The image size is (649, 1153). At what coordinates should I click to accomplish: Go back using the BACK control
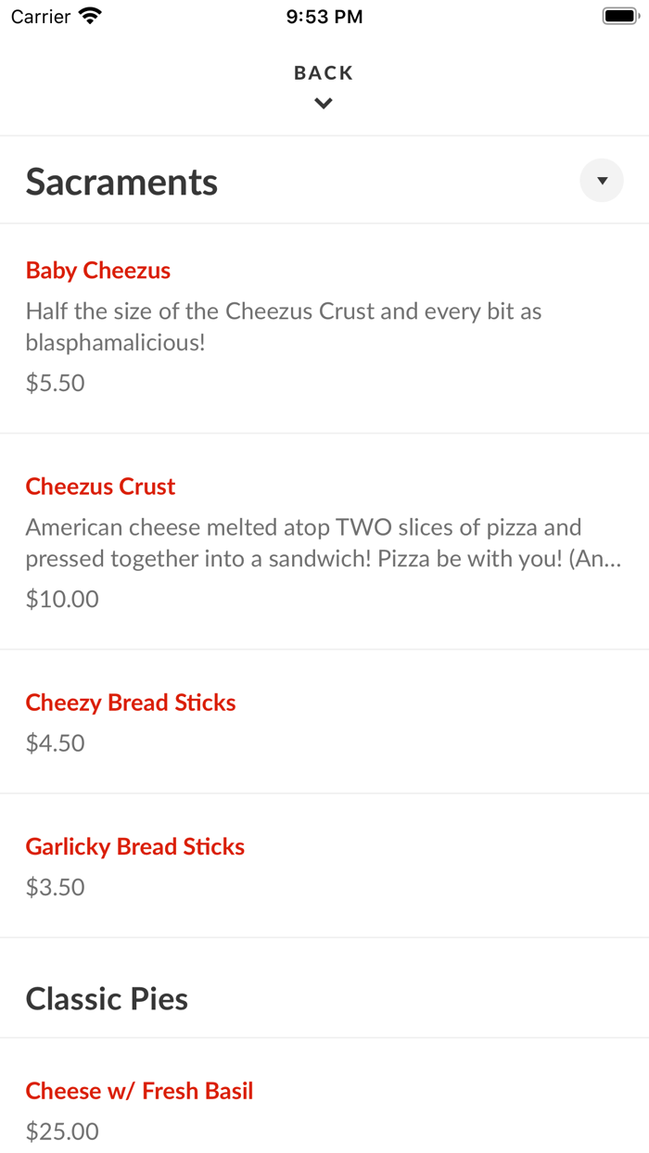[323, 72]
